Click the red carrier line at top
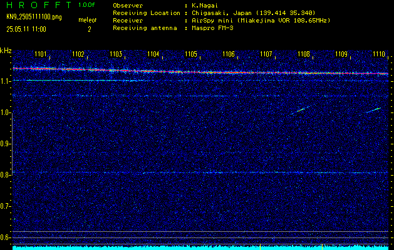This screenshot has width=394, height=250. click(x=200, y=72)
